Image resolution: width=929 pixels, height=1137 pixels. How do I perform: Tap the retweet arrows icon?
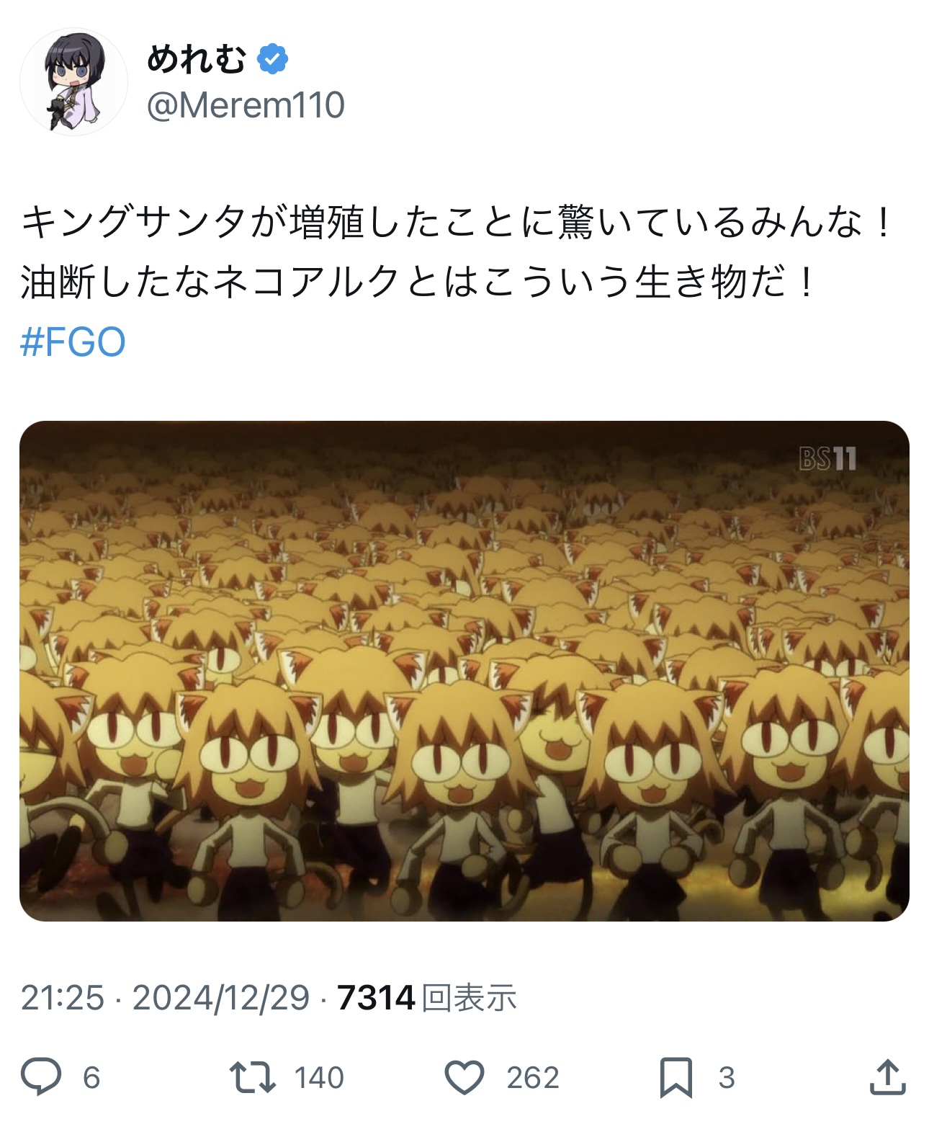pyautogui.click(x=252, y=1077)
